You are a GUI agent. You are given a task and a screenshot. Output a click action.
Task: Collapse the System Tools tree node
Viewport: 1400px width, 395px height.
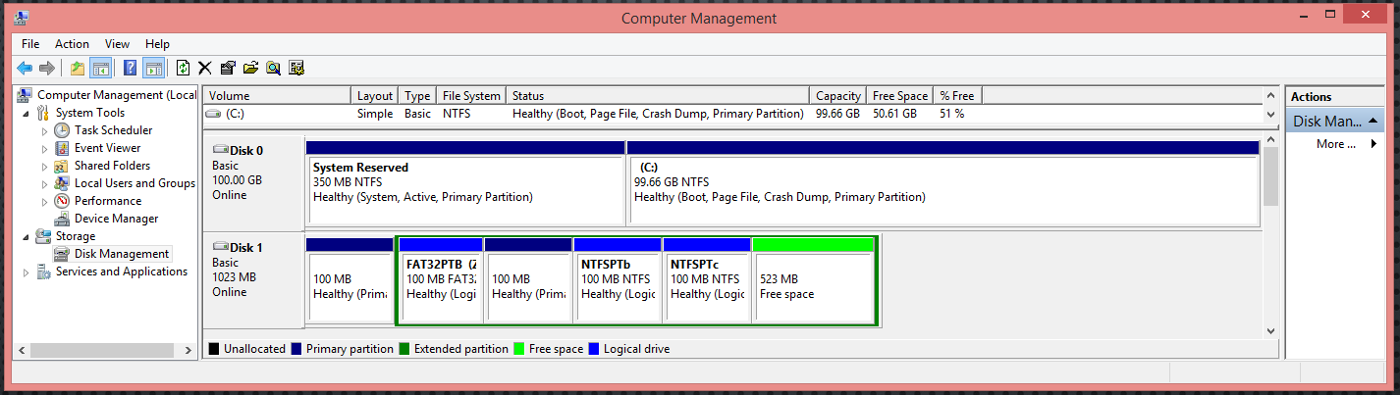tap(27, 113)
